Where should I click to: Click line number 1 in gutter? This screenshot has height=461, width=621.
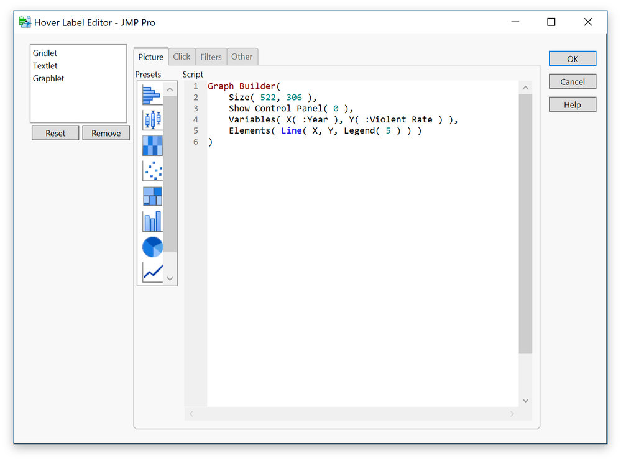[196, 86]
